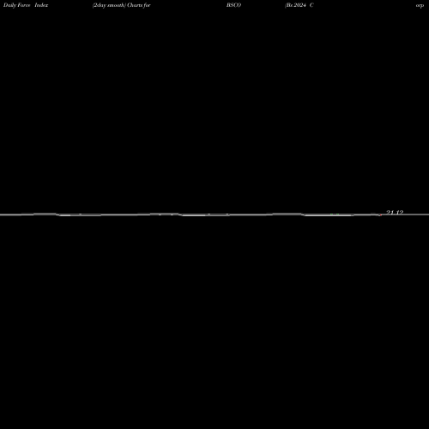Image resolution: width=429 pixels, height=429 pixels.
Task: Select the "BSCO" ticker symbol text
Action: point(233,5)
